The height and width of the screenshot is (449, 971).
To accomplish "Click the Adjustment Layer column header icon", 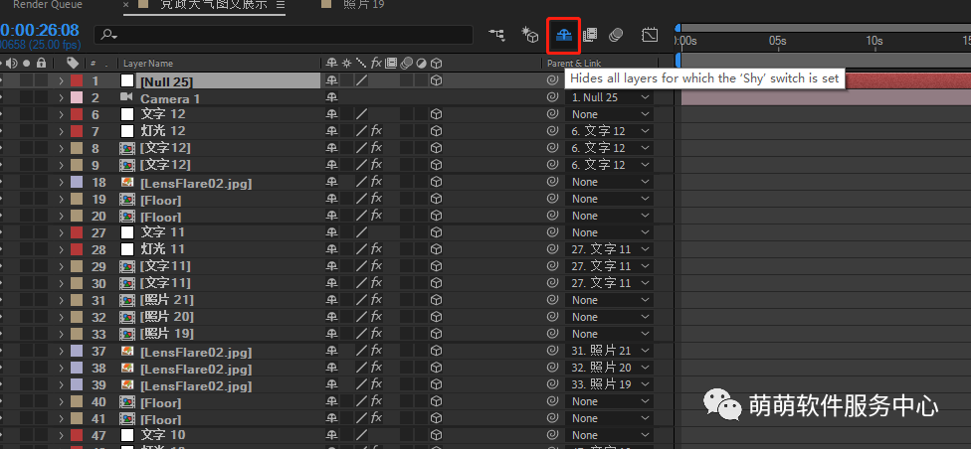I will pyautogui.click(x=421, y=64).
